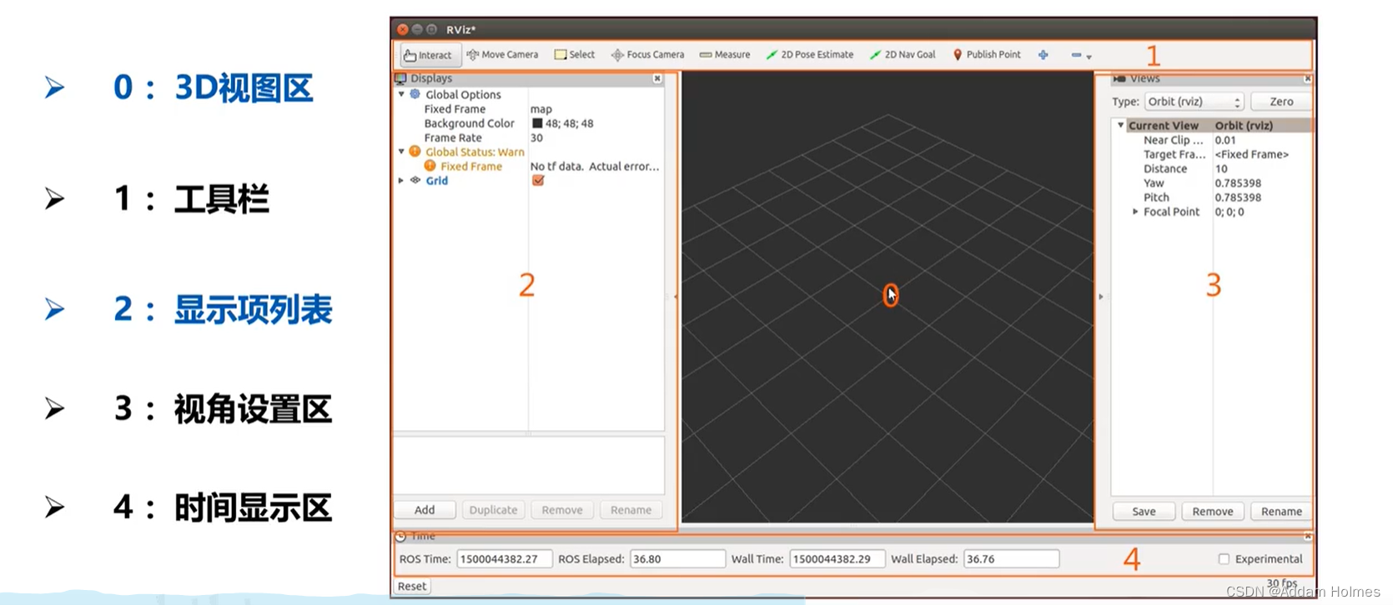
Task: Maximize the RViz window
Action: (431, 29)
